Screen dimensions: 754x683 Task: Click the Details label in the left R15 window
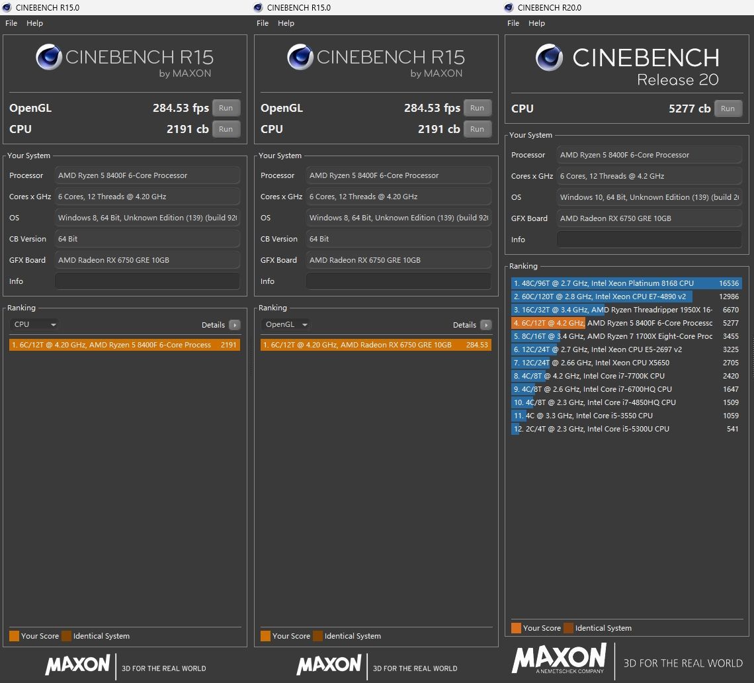click(213, 325)
